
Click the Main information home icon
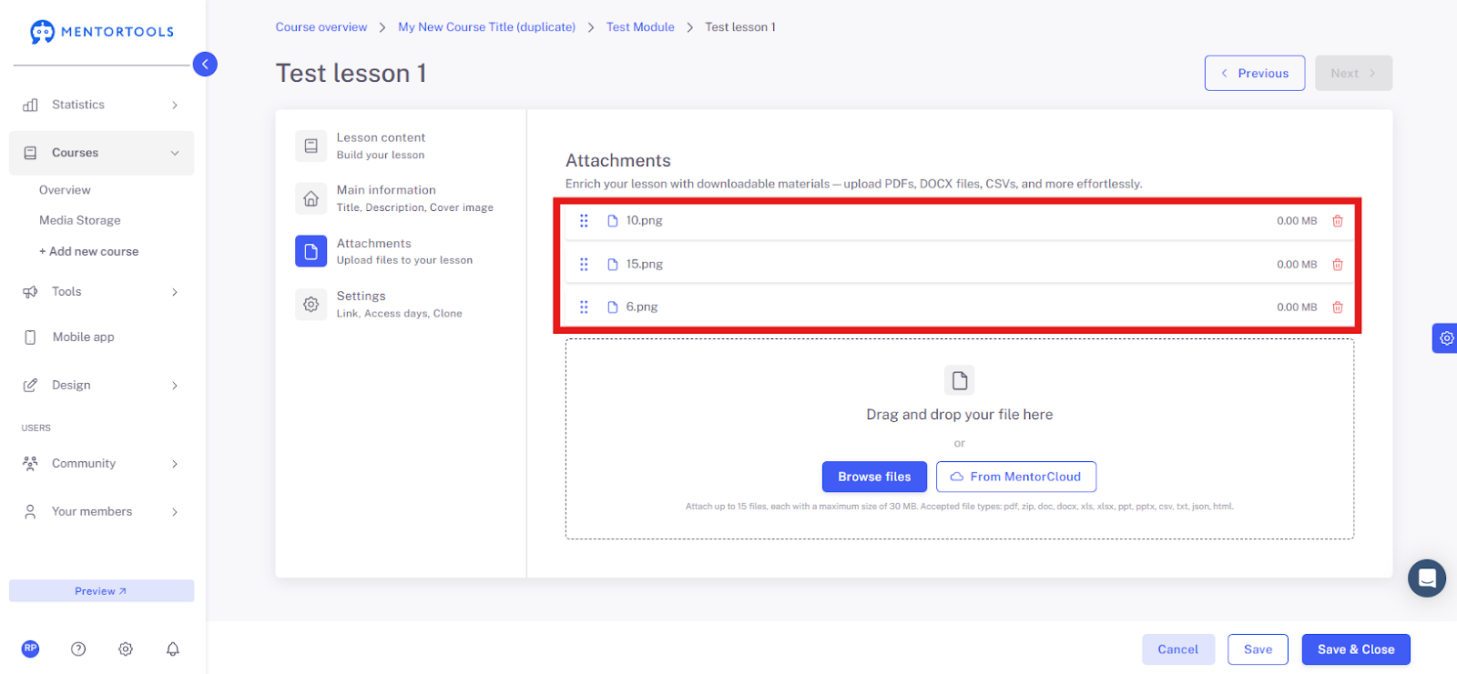point(311,198)
